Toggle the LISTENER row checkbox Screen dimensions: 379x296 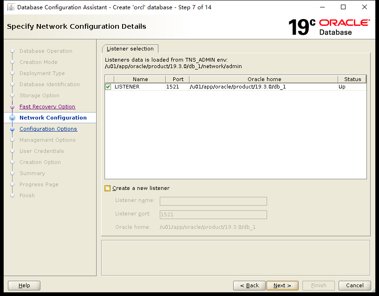click(108, 87)
